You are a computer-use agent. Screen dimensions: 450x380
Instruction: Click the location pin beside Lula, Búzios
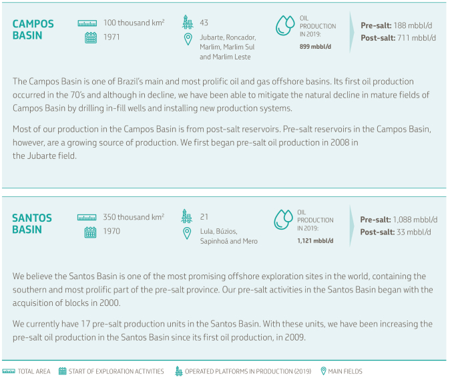point(188,232)
